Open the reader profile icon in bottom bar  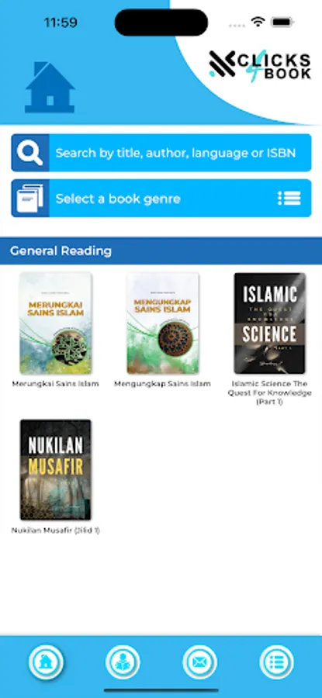click(123, 662)
